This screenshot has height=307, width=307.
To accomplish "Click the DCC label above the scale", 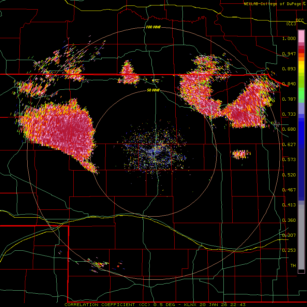I will (299, 20).
